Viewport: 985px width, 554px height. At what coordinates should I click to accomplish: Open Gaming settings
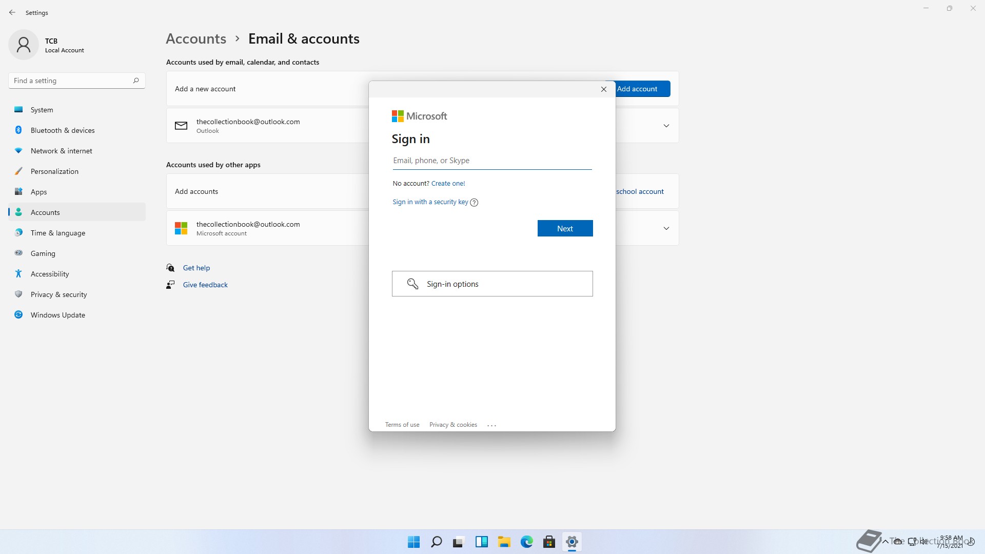pyautogui.click(x=77, y=253)
